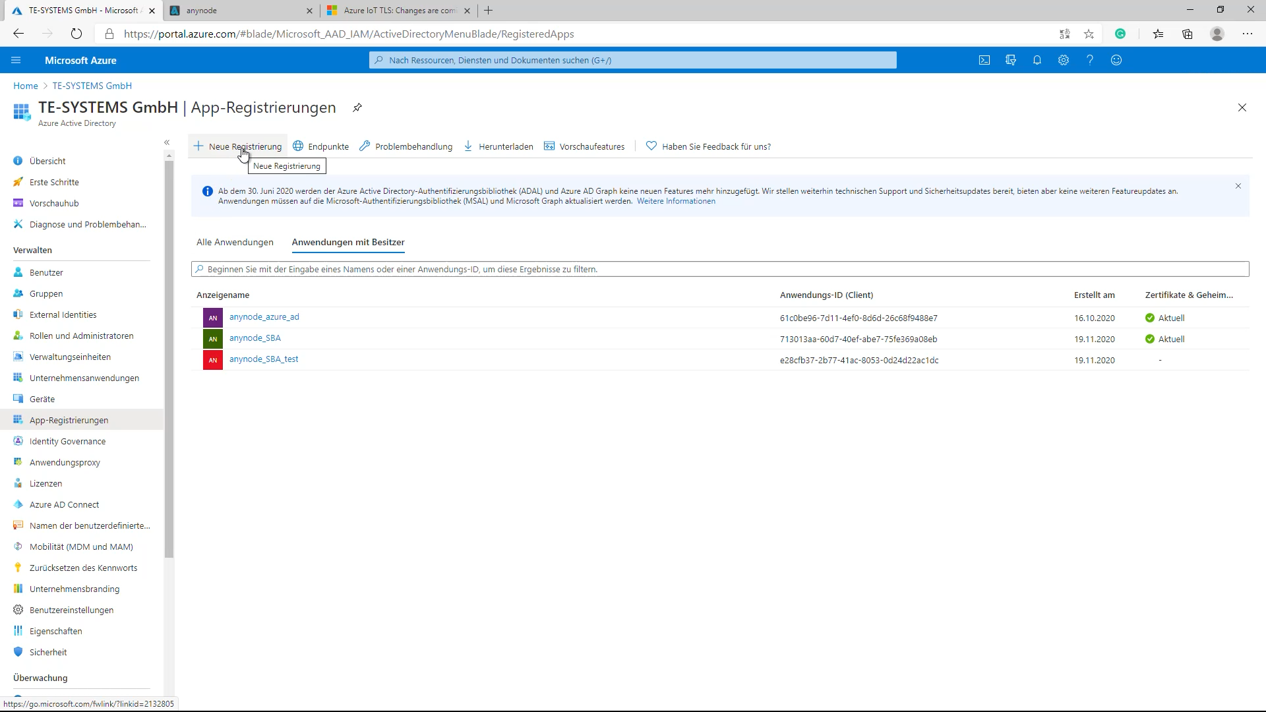Click Herunterladen in the toolbar

point(498,146)
